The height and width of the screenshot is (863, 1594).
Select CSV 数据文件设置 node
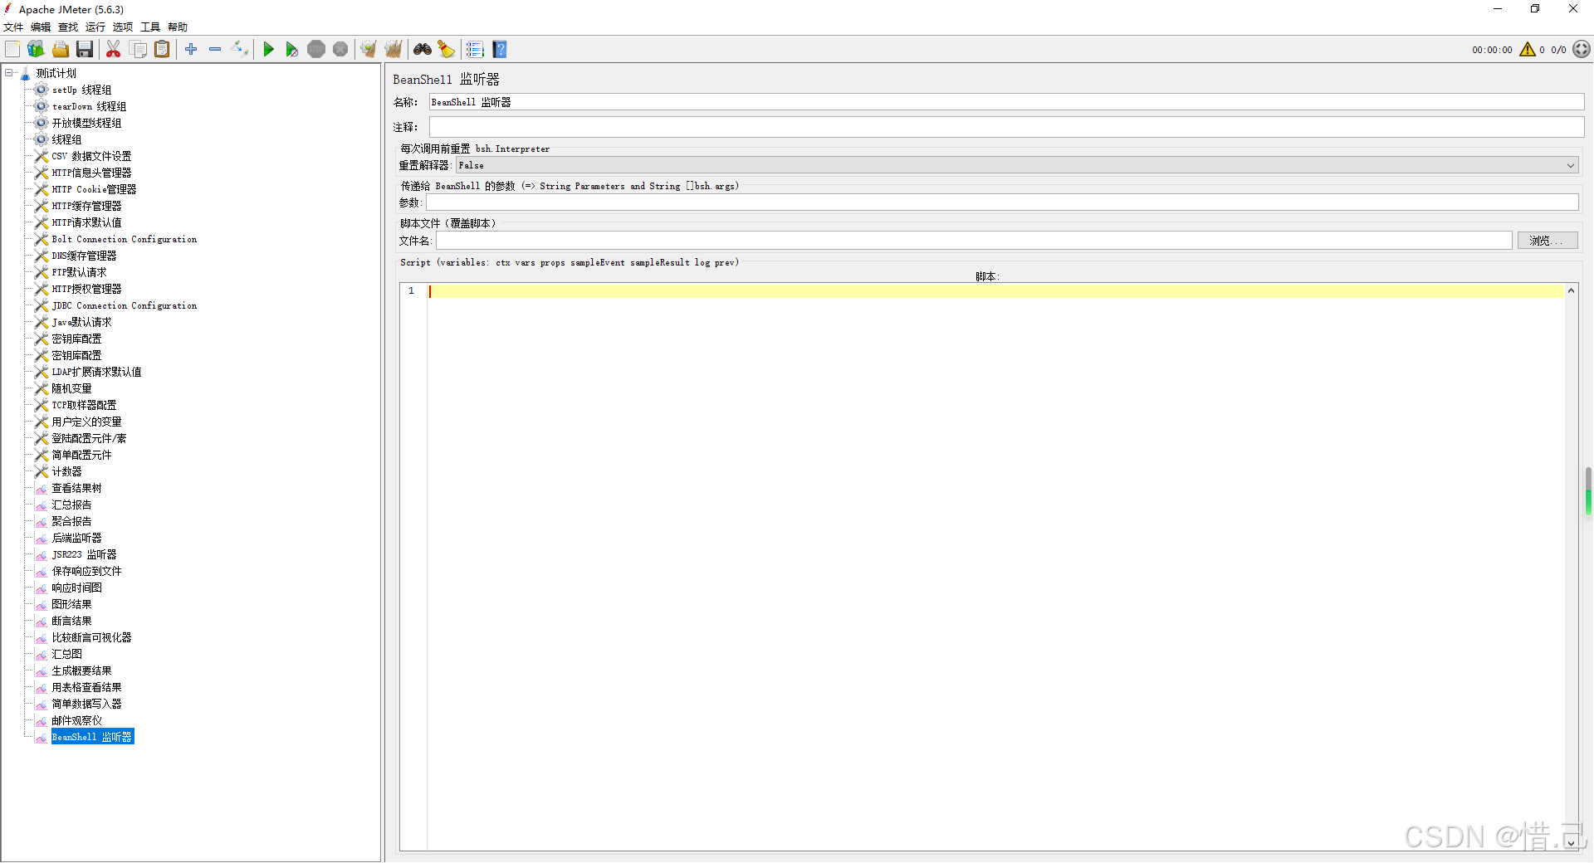pos(91,156)
